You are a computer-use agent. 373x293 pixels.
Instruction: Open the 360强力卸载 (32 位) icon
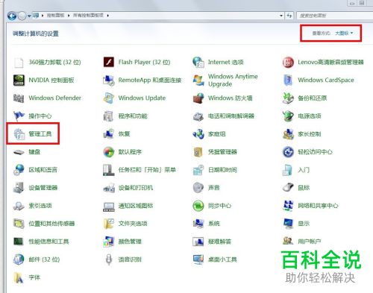pyautogui.click(x=19, y=62)
